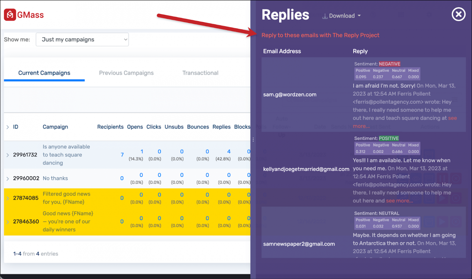This screenshot has height=279, width=472.
Task: Open the 'Just my campaigns' dropdown
Action: click(x=82, y=39)
